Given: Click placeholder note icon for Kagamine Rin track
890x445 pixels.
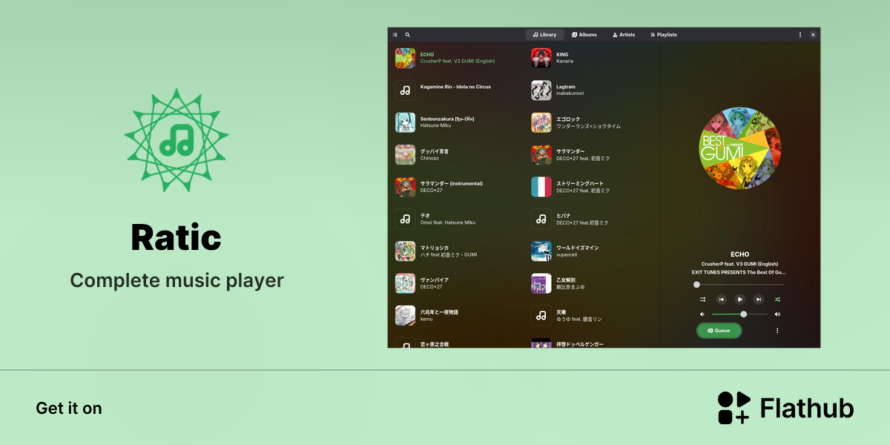Looking at the screenshot, I should point(405,90).
